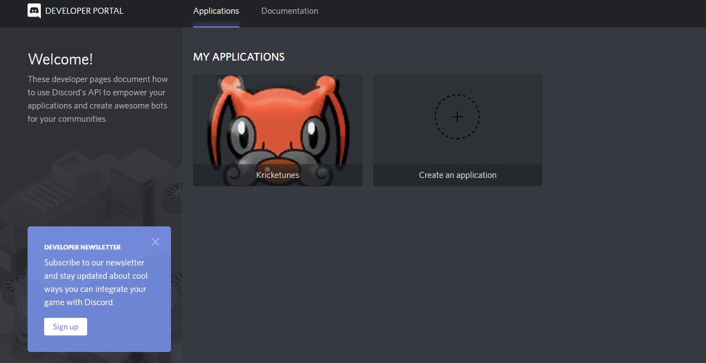Select the Kricketunes name label
Image resolution: width=706 pixels, height=363 pixels.
pos(277,175)
